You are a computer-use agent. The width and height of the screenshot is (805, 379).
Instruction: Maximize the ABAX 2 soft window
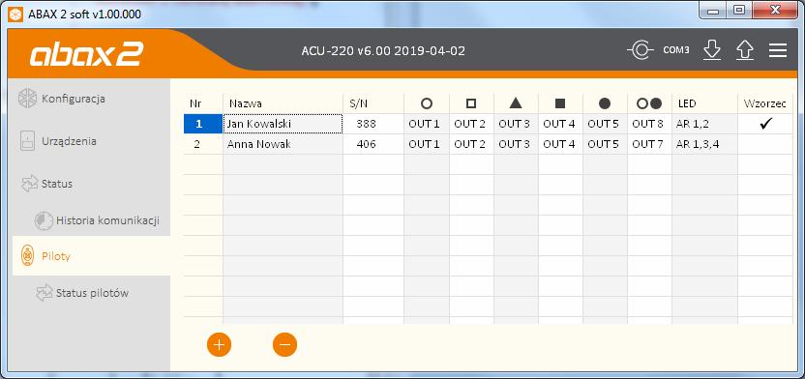739,11
